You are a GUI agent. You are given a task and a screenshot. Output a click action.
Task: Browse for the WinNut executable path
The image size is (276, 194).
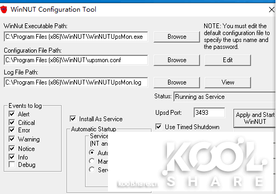pyautogui.click(x=177, y=37)
